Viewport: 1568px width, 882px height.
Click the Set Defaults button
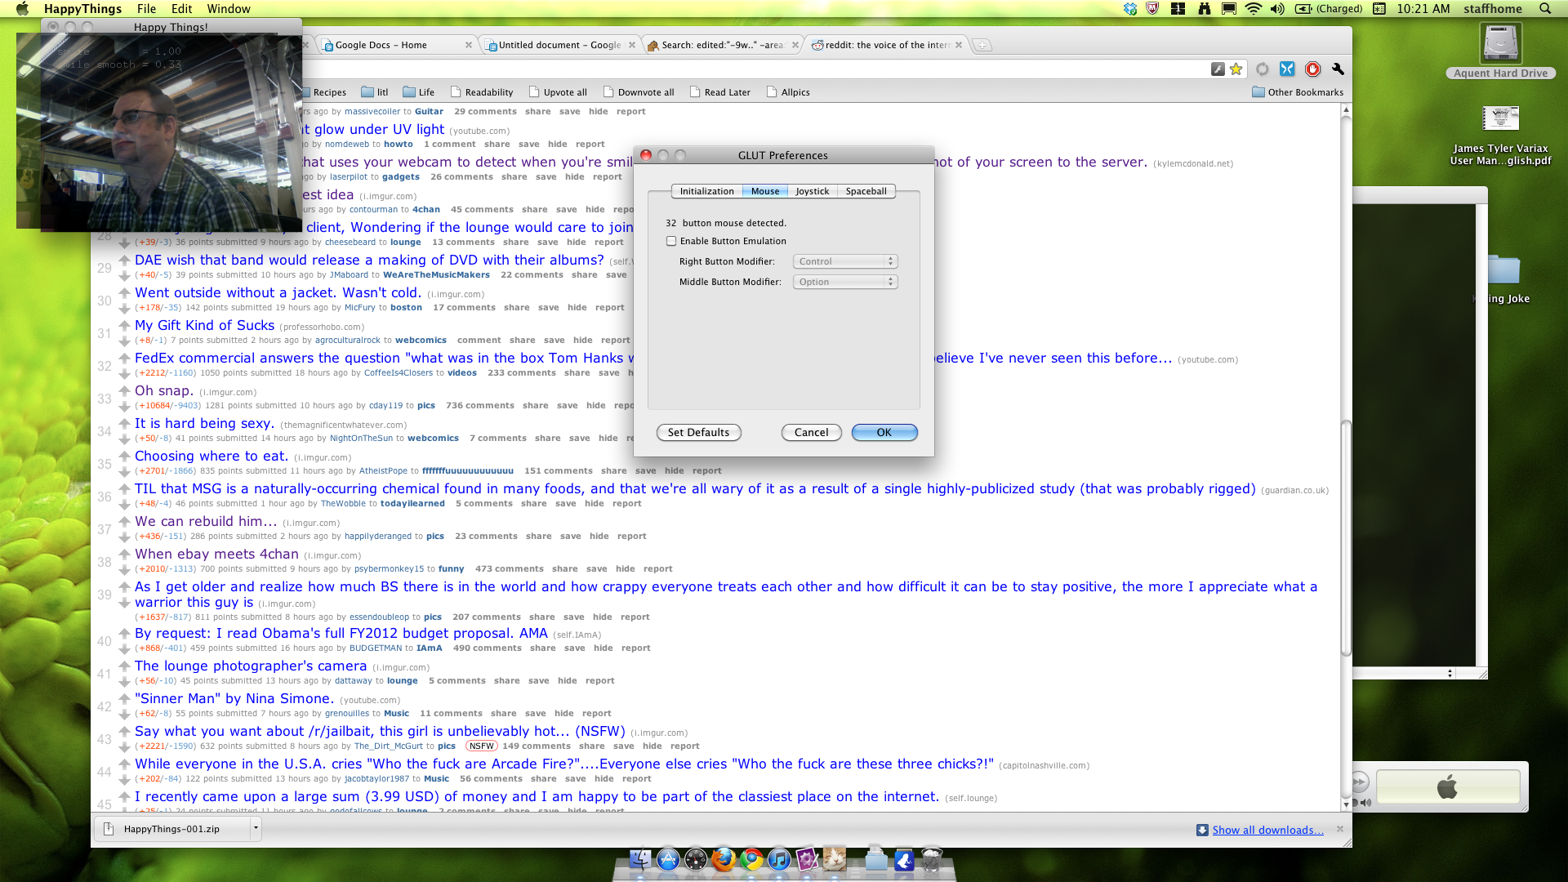point(698,432)
